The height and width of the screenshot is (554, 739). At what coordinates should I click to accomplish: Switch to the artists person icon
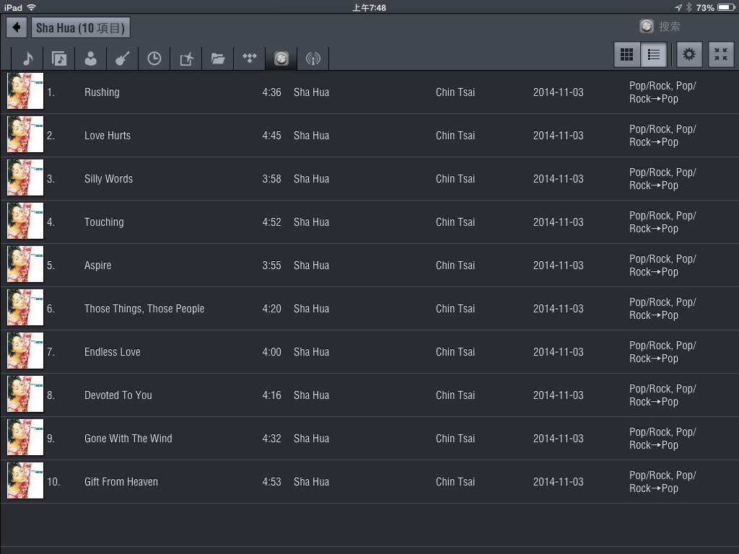91,58
